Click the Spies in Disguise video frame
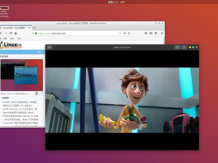Image resolution: width=218 pixels, height=163 pixels. [122, 100]
